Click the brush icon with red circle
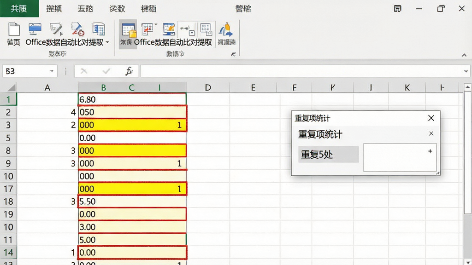The width and height of the screenshot is (472, 265). (x=77, y=29)
